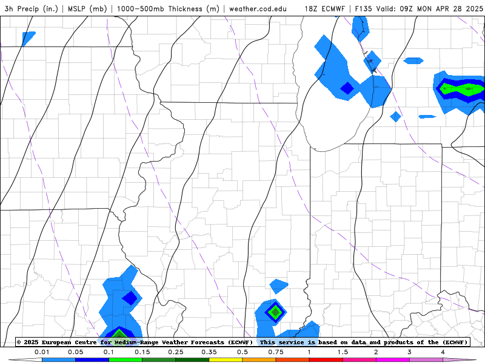Click the magenta 2 color swatch
This screenshot has height=363, width=485.
tap(393, 360)
